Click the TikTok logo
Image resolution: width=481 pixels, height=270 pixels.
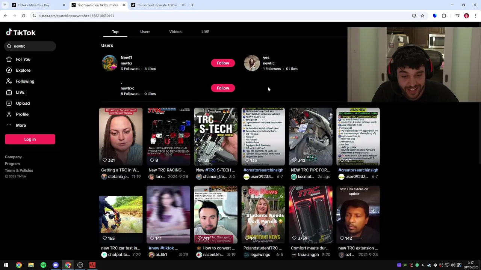(21, 33)
